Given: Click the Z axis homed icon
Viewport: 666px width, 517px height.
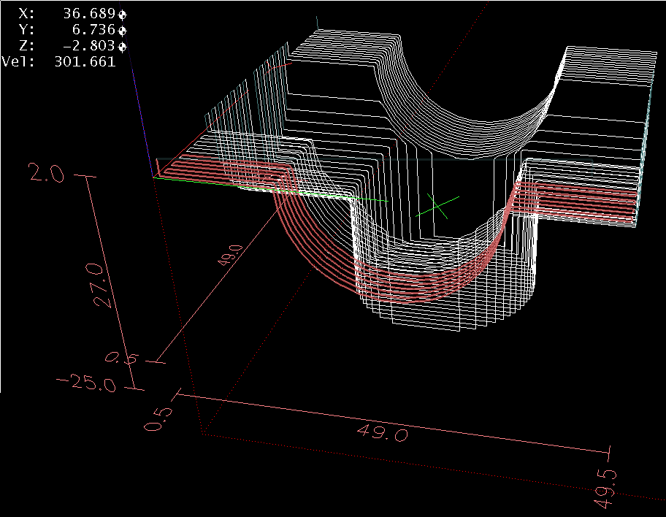Looking at the screenshot, I should coord(122,47).
